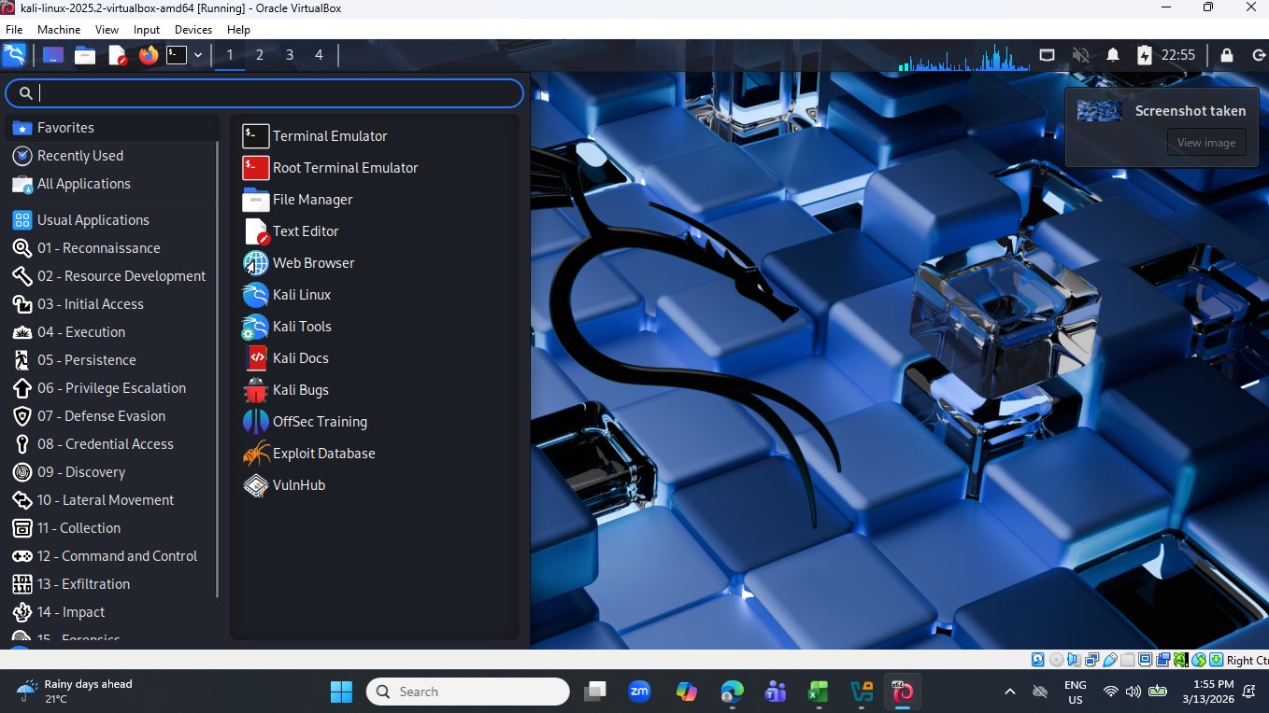The image size is (1269, 713).
Task: Open Text Editor from favorites list
Action: click(375, 231)
